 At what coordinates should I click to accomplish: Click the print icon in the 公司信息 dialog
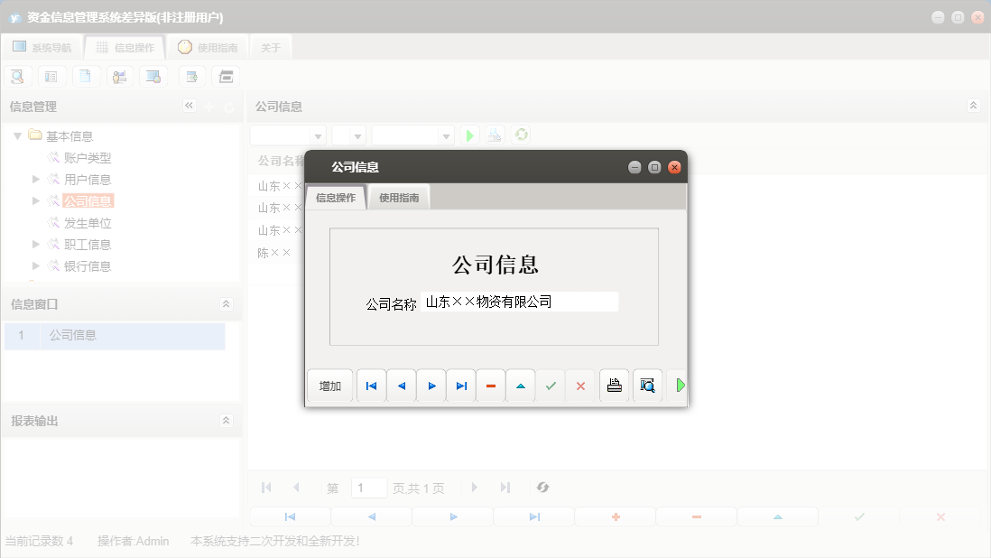615,386
